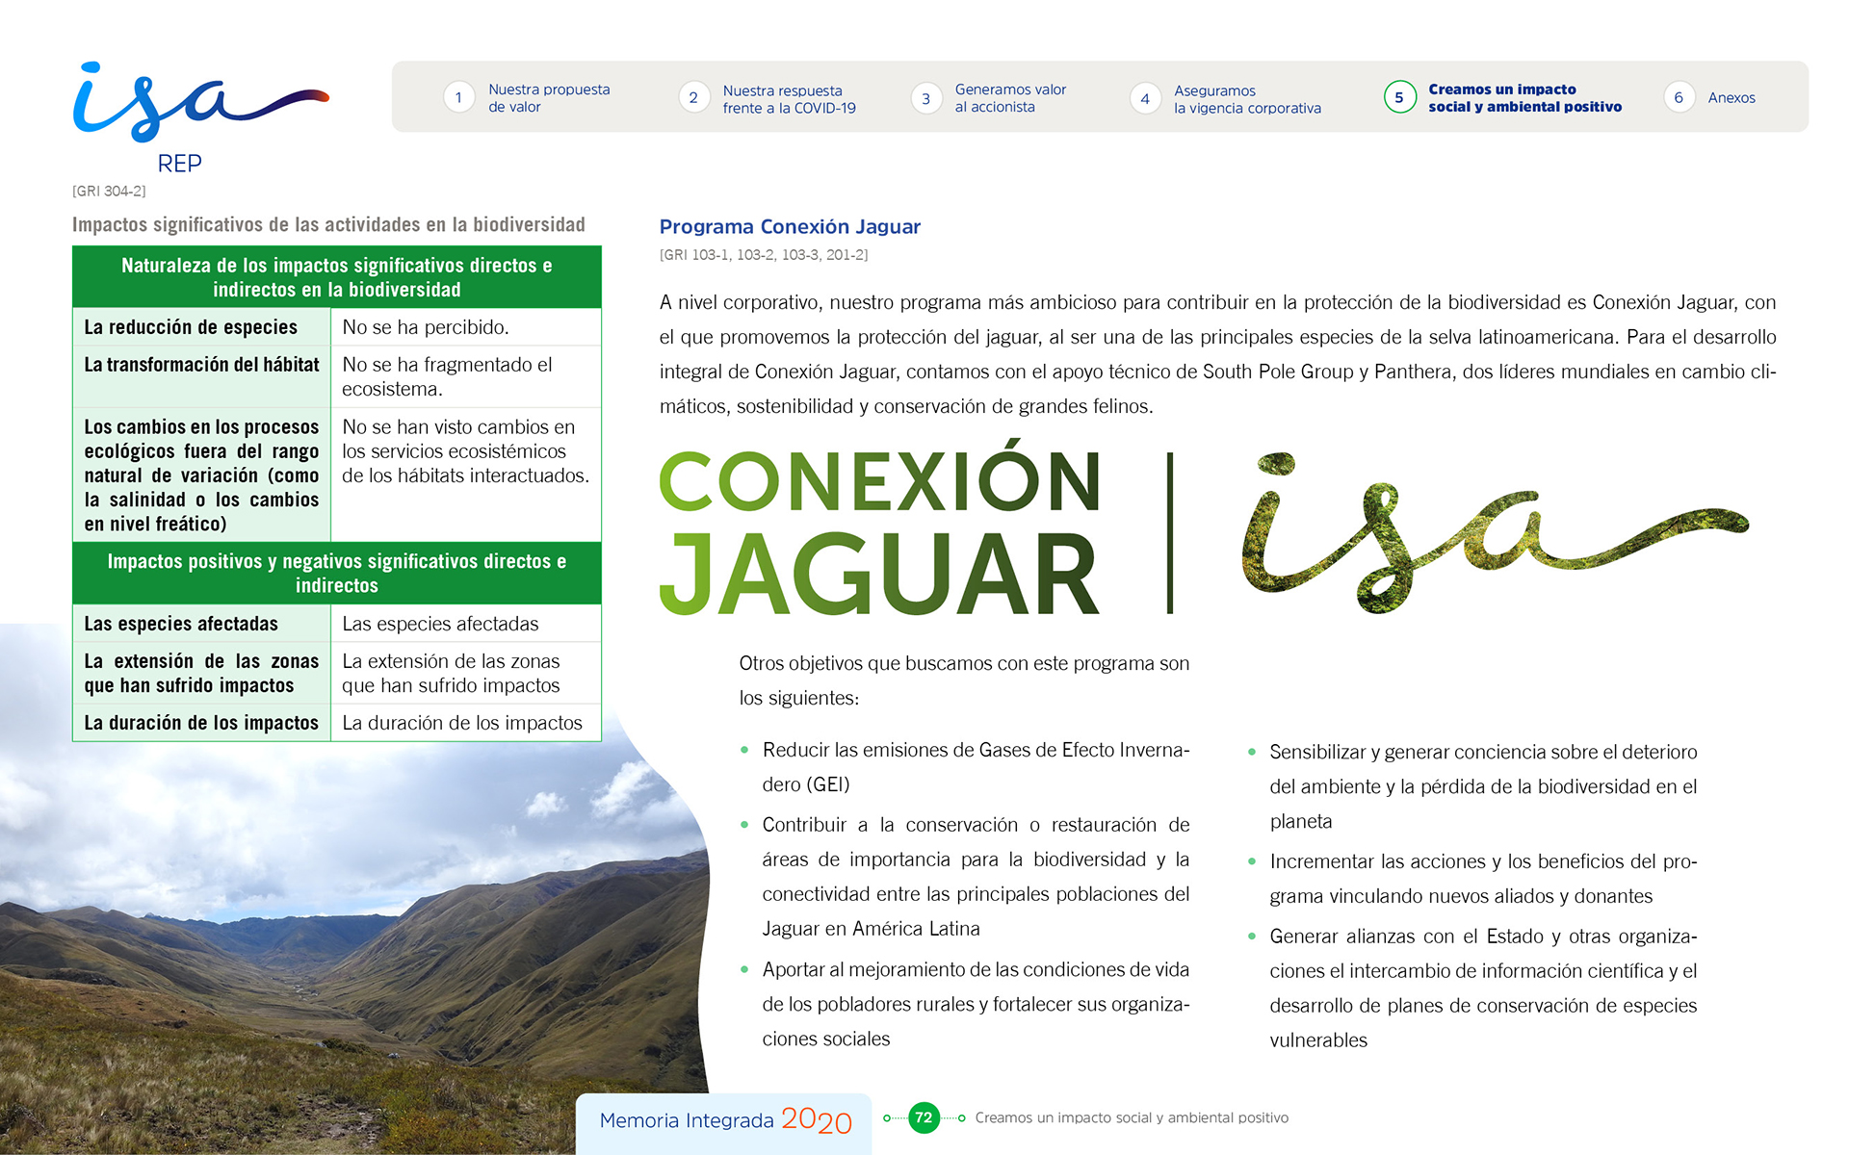Select the '[GRI 304-2]' reference text
Screen dimensions: 1849x1155
(x=109, y=192)
